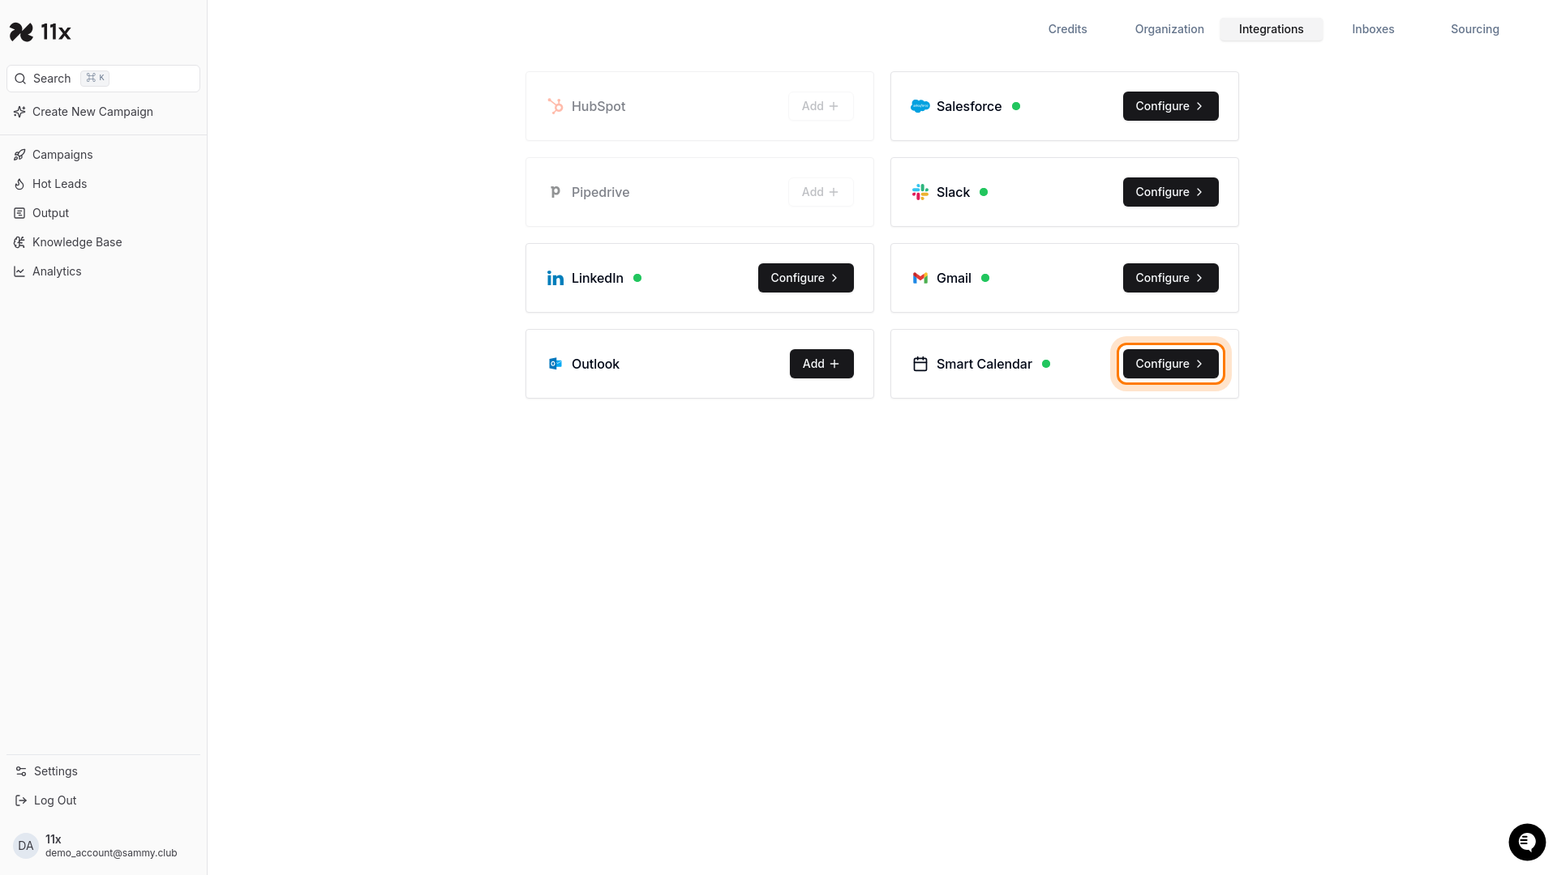Click the 11x logo
The height and width of the screenshot is (875, 1557).
coord(40,32)
